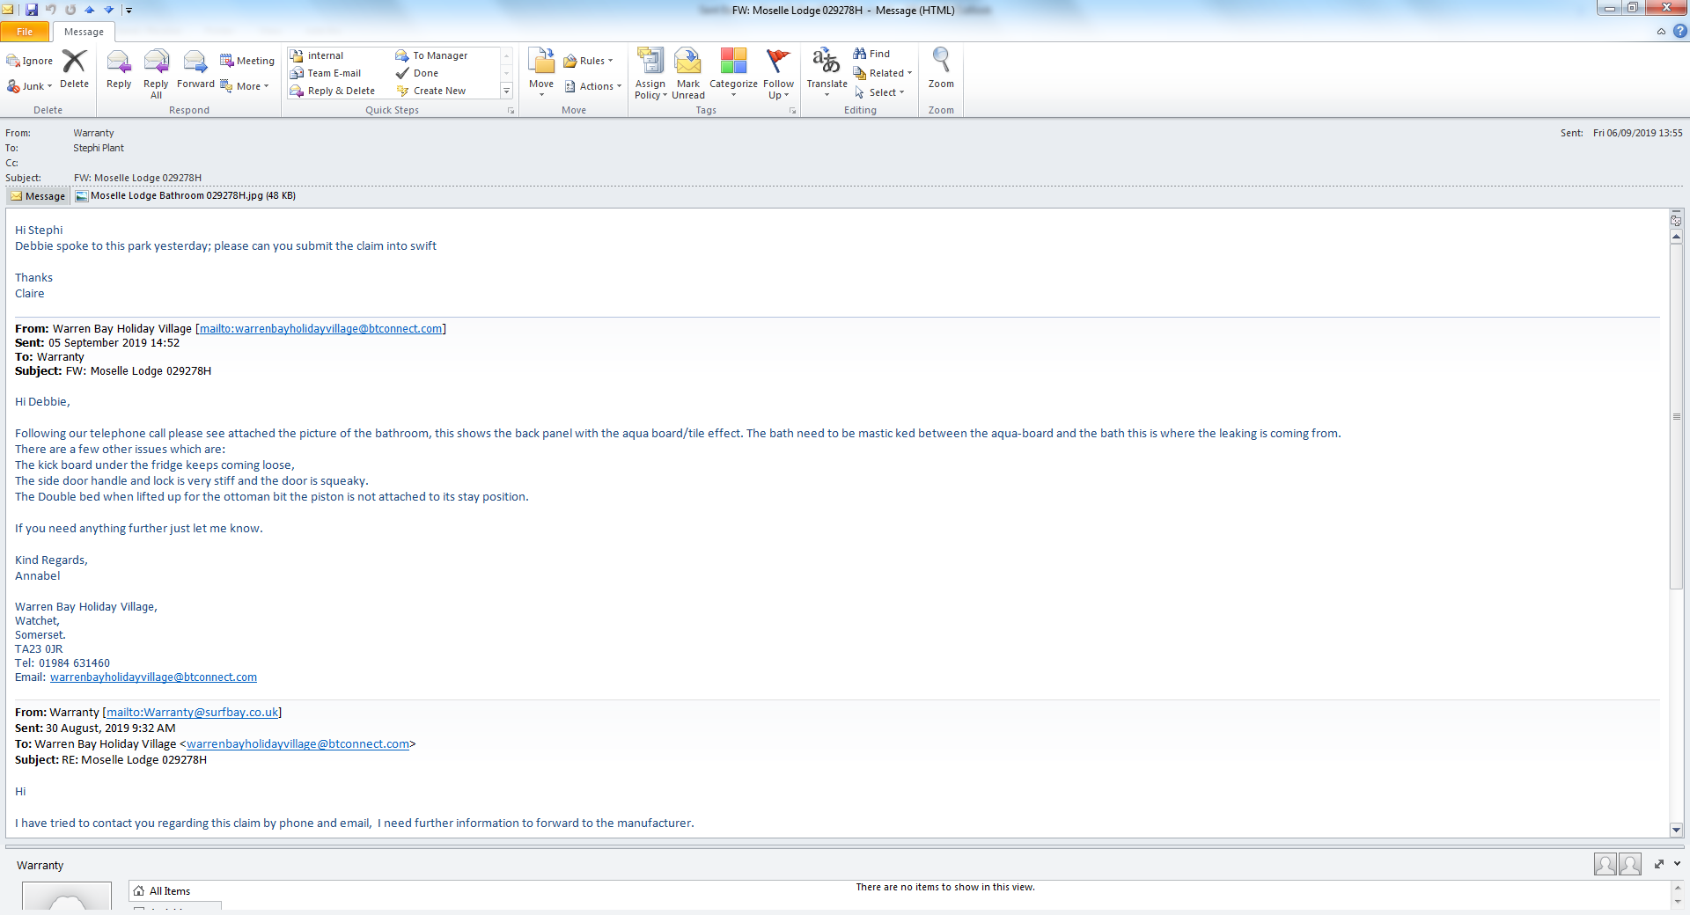Open the Quick Steps dialog launcher
Image resolution: width=1690 pixels, height=915 pixels.
click(511, 111)
